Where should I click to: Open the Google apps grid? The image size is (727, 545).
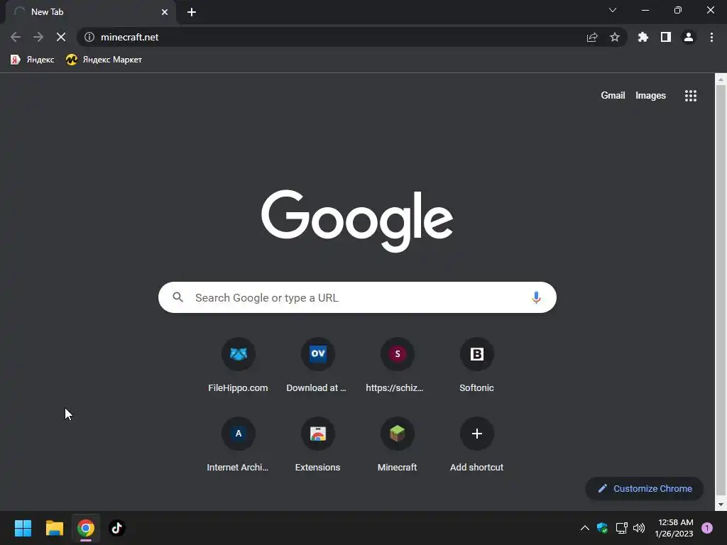691,96
